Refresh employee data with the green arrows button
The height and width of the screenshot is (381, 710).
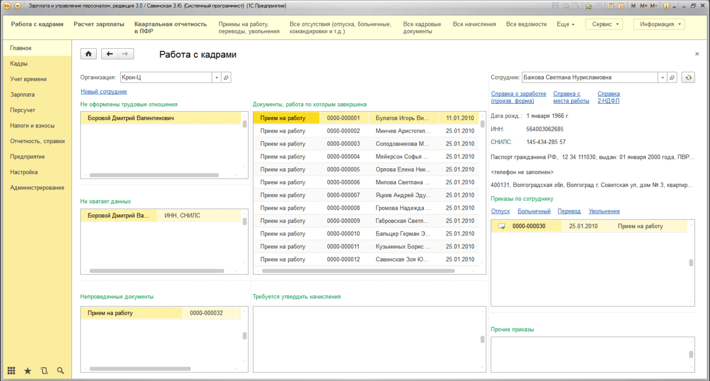click(688, 77)
